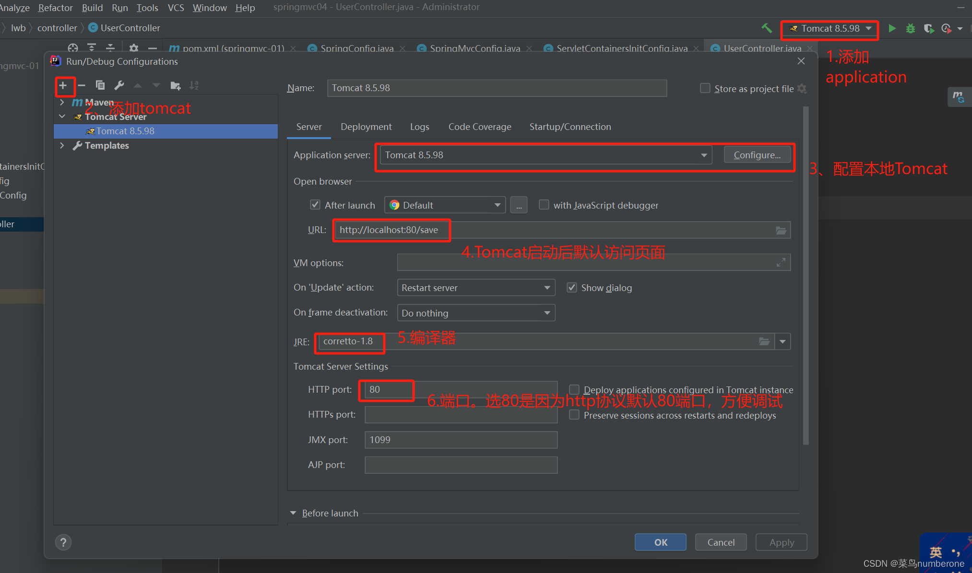Uncheck the After launch checkbox
Viewport: 972px width, 573px height.
[315, 205]
